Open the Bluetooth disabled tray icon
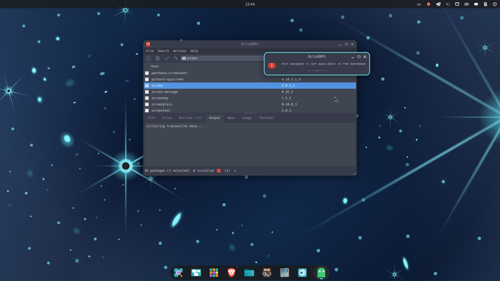 (x=485, y=4)
